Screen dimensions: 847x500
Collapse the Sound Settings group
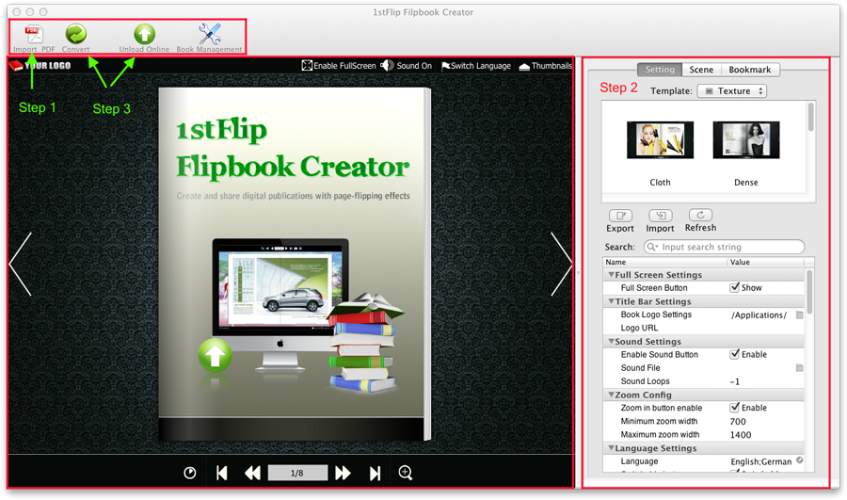(x=611, y=342)
